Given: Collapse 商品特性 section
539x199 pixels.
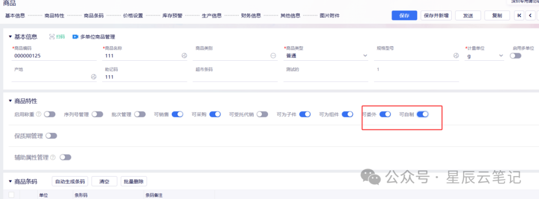Looking at the screenshot, I should pyautogui.click(x=10, y=101).
